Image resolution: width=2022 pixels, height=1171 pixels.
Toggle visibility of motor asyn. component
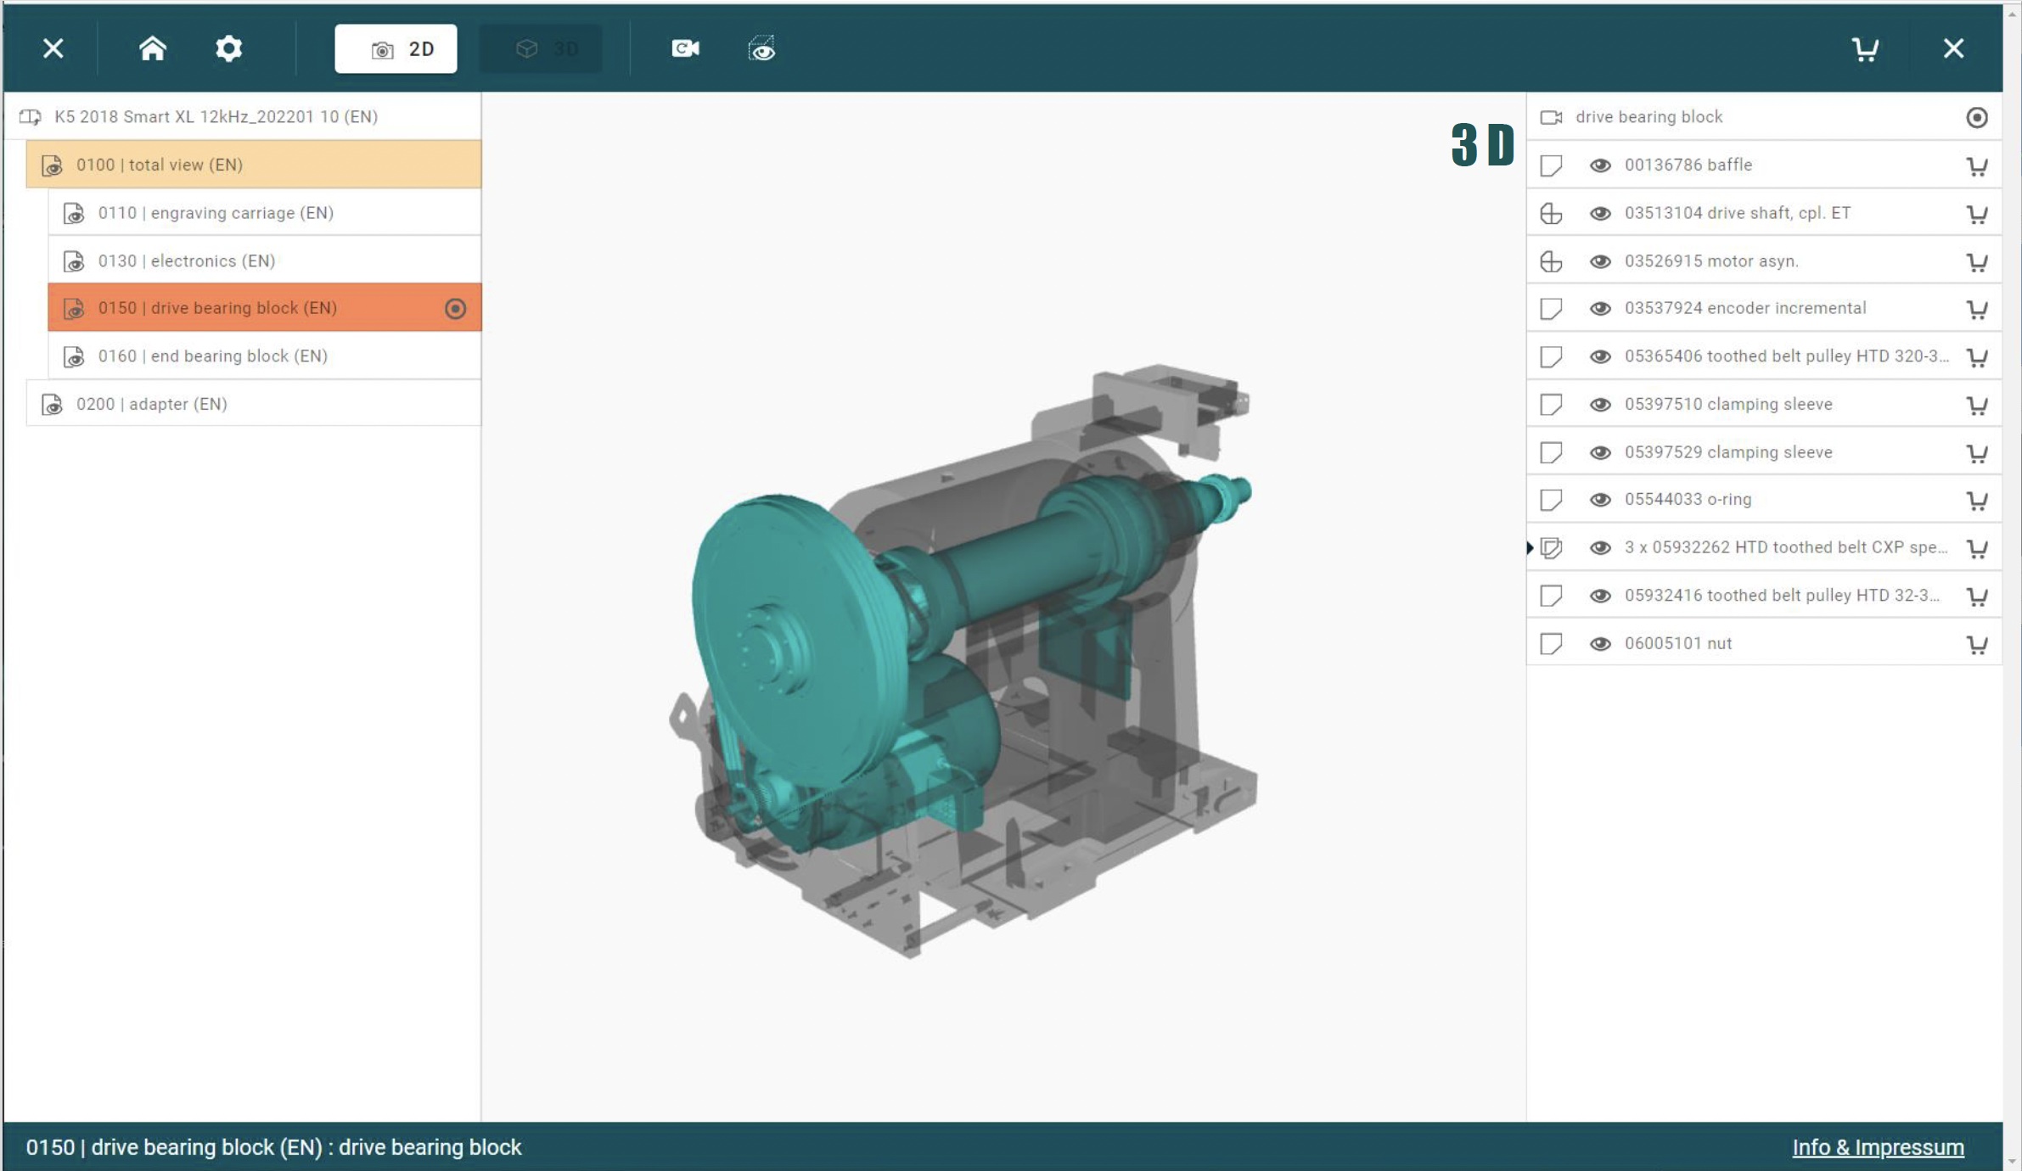coord(1601,261)
